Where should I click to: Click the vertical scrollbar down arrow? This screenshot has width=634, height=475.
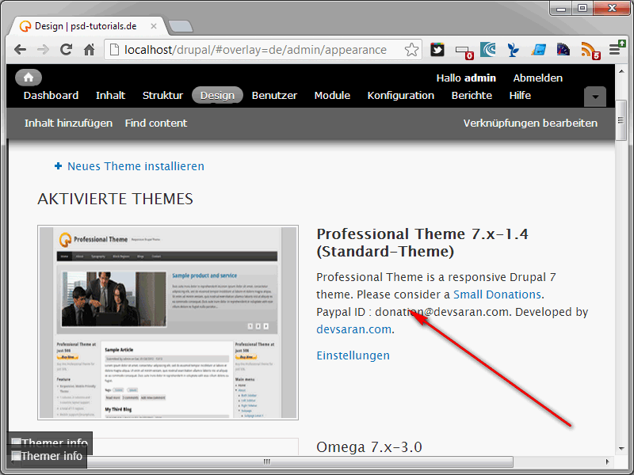pos(621,448)
